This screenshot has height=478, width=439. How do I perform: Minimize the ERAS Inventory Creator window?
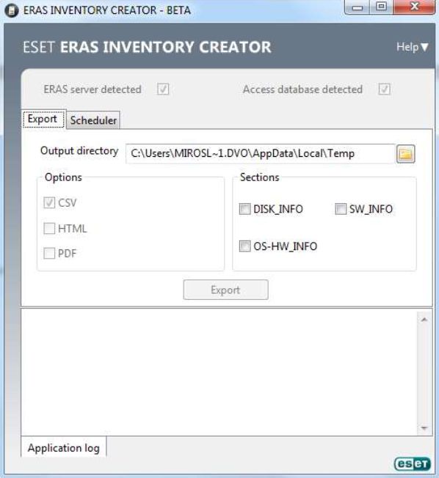(357, 7)
